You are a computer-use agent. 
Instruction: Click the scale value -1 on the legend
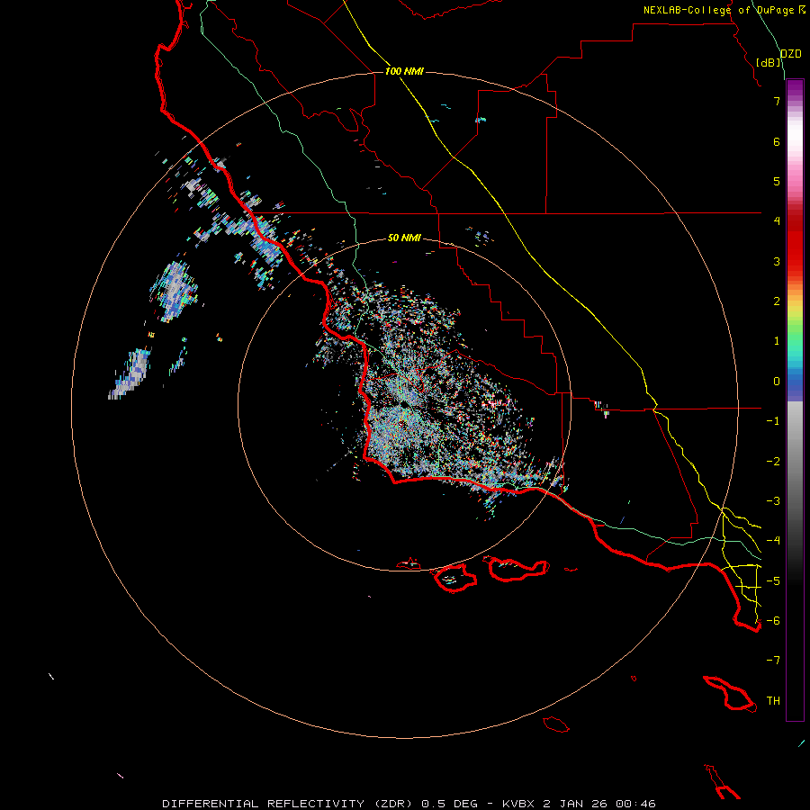pos(773,421)
